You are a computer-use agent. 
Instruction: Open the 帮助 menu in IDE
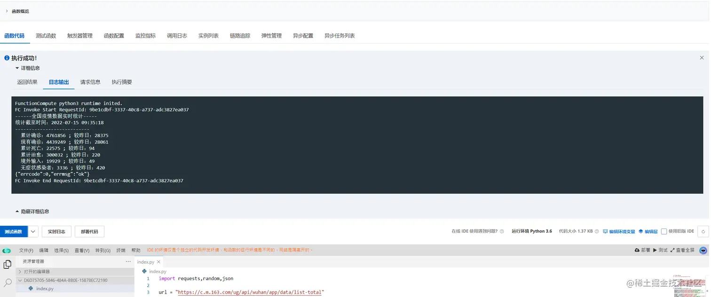point(136,251)
